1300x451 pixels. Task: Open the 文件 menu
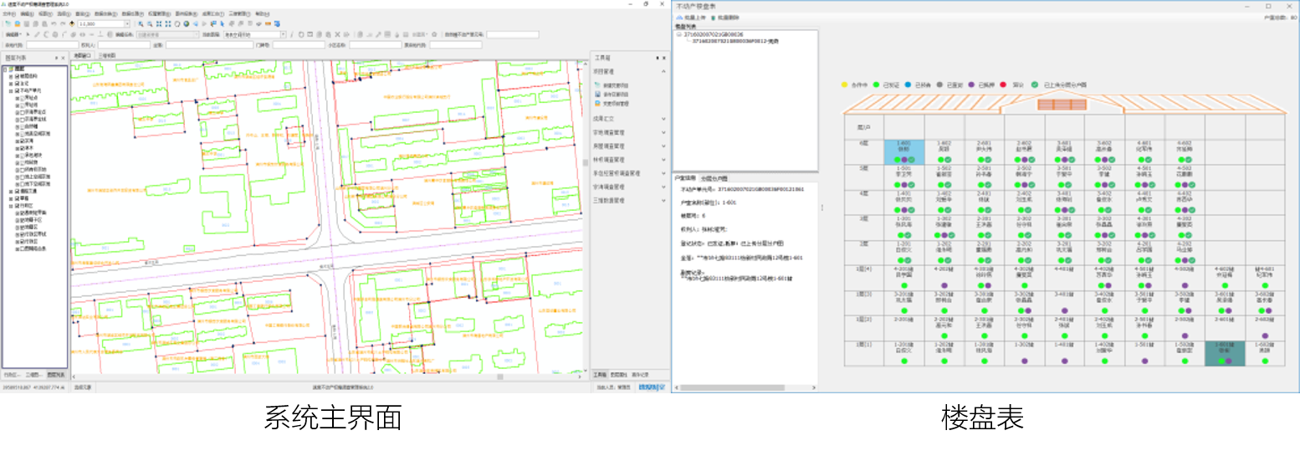pyautogui.click(x=8, y=14)
